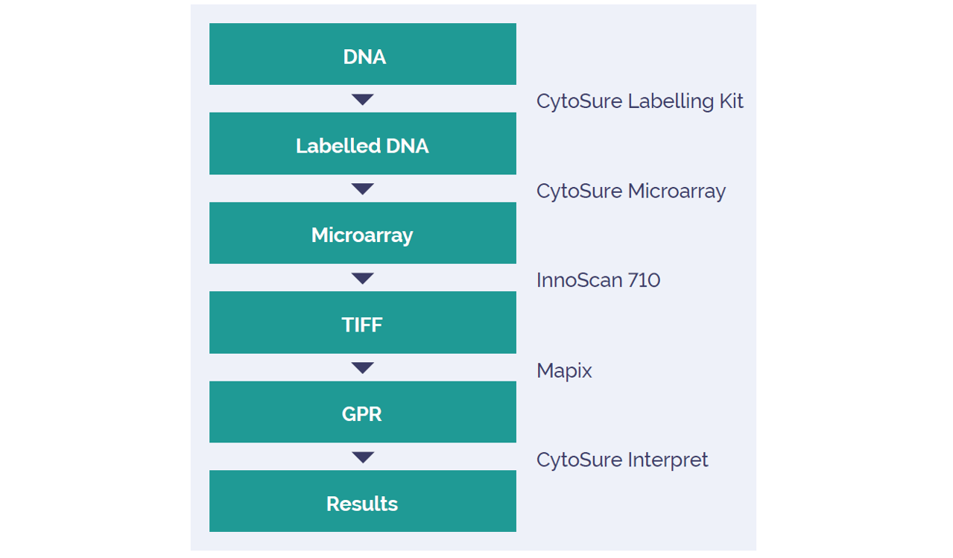
Task: Click the arrow below Labelled DNA box
Action: [362, 189]
